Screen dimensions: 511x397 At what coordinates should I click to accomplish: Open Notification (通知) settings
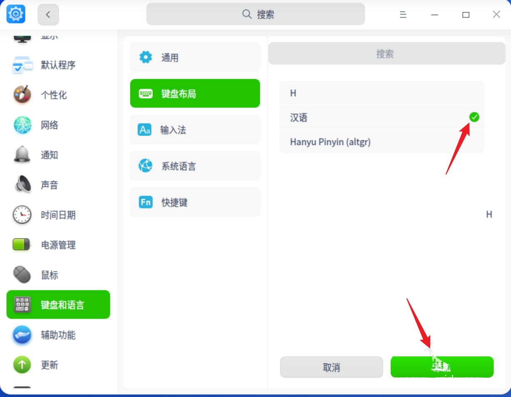(58, 155)
